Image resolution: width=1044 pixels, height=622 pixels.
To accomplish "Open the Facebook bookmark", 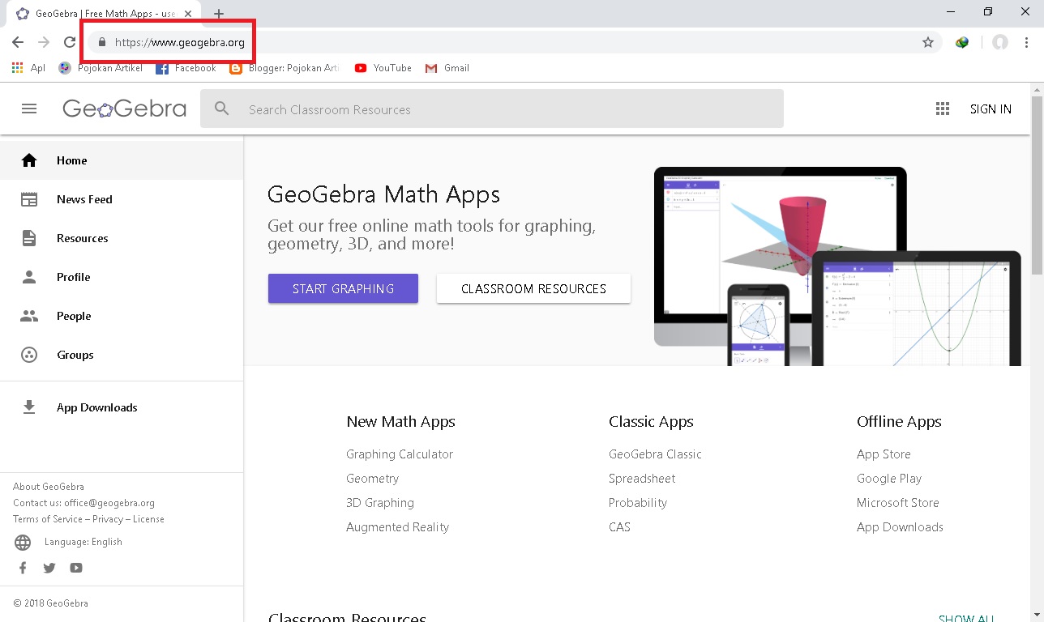I will pyautogui.click(x=186, y=68).
